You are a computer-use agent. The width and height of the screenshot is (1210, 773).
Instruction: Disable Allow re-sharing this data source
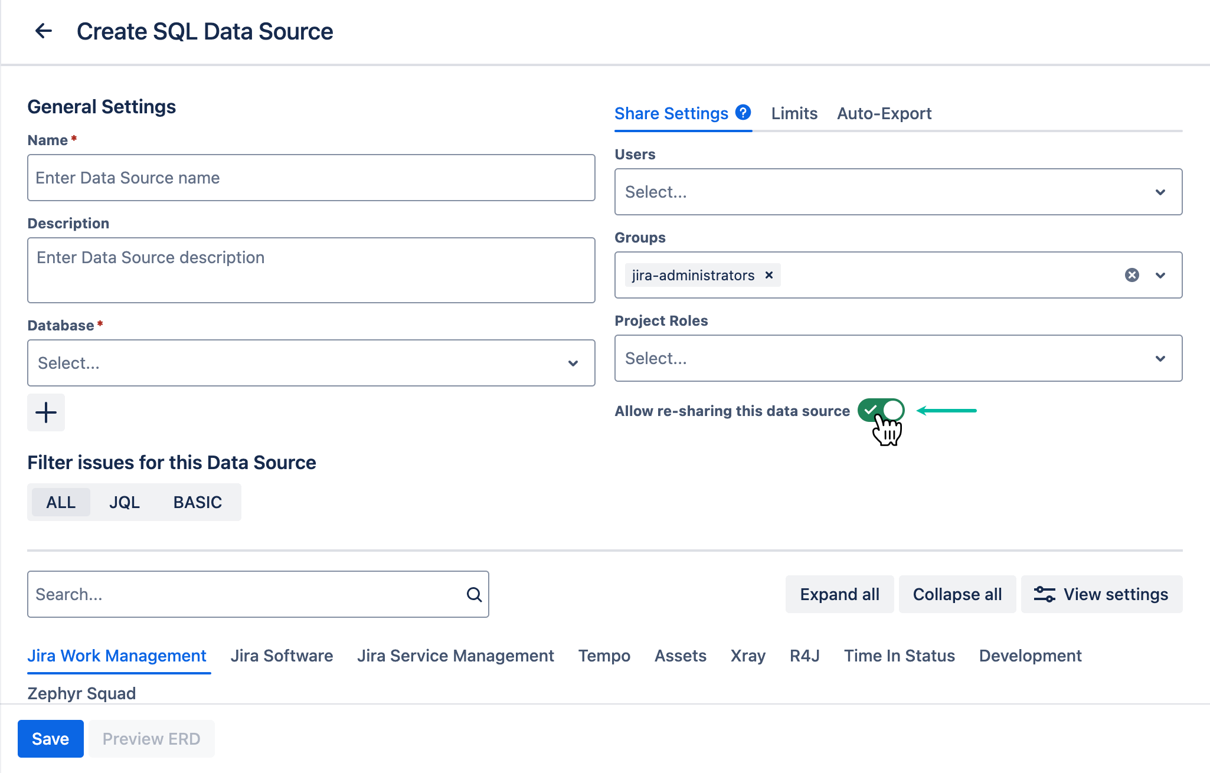pos(882,410)
